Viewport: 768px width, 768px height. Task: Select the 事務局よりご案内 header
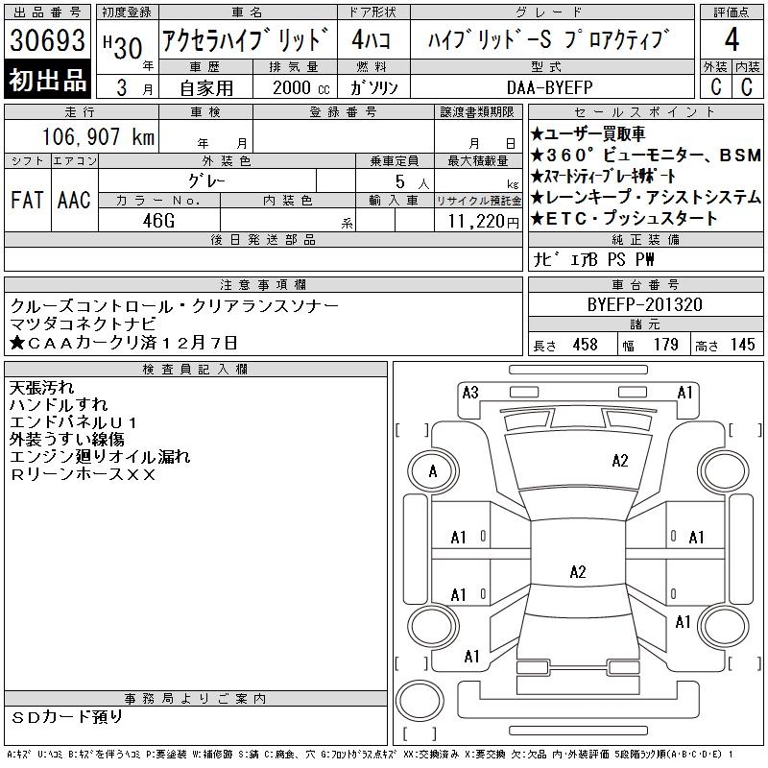196,699
